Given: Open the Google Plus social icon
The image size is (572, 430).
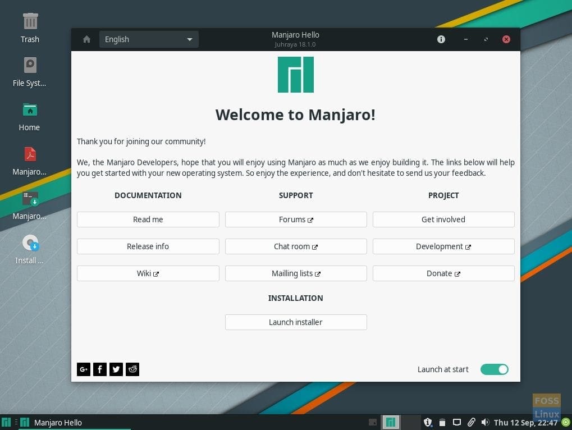Looking at the screenshot, I should click(x=84, y=369).
